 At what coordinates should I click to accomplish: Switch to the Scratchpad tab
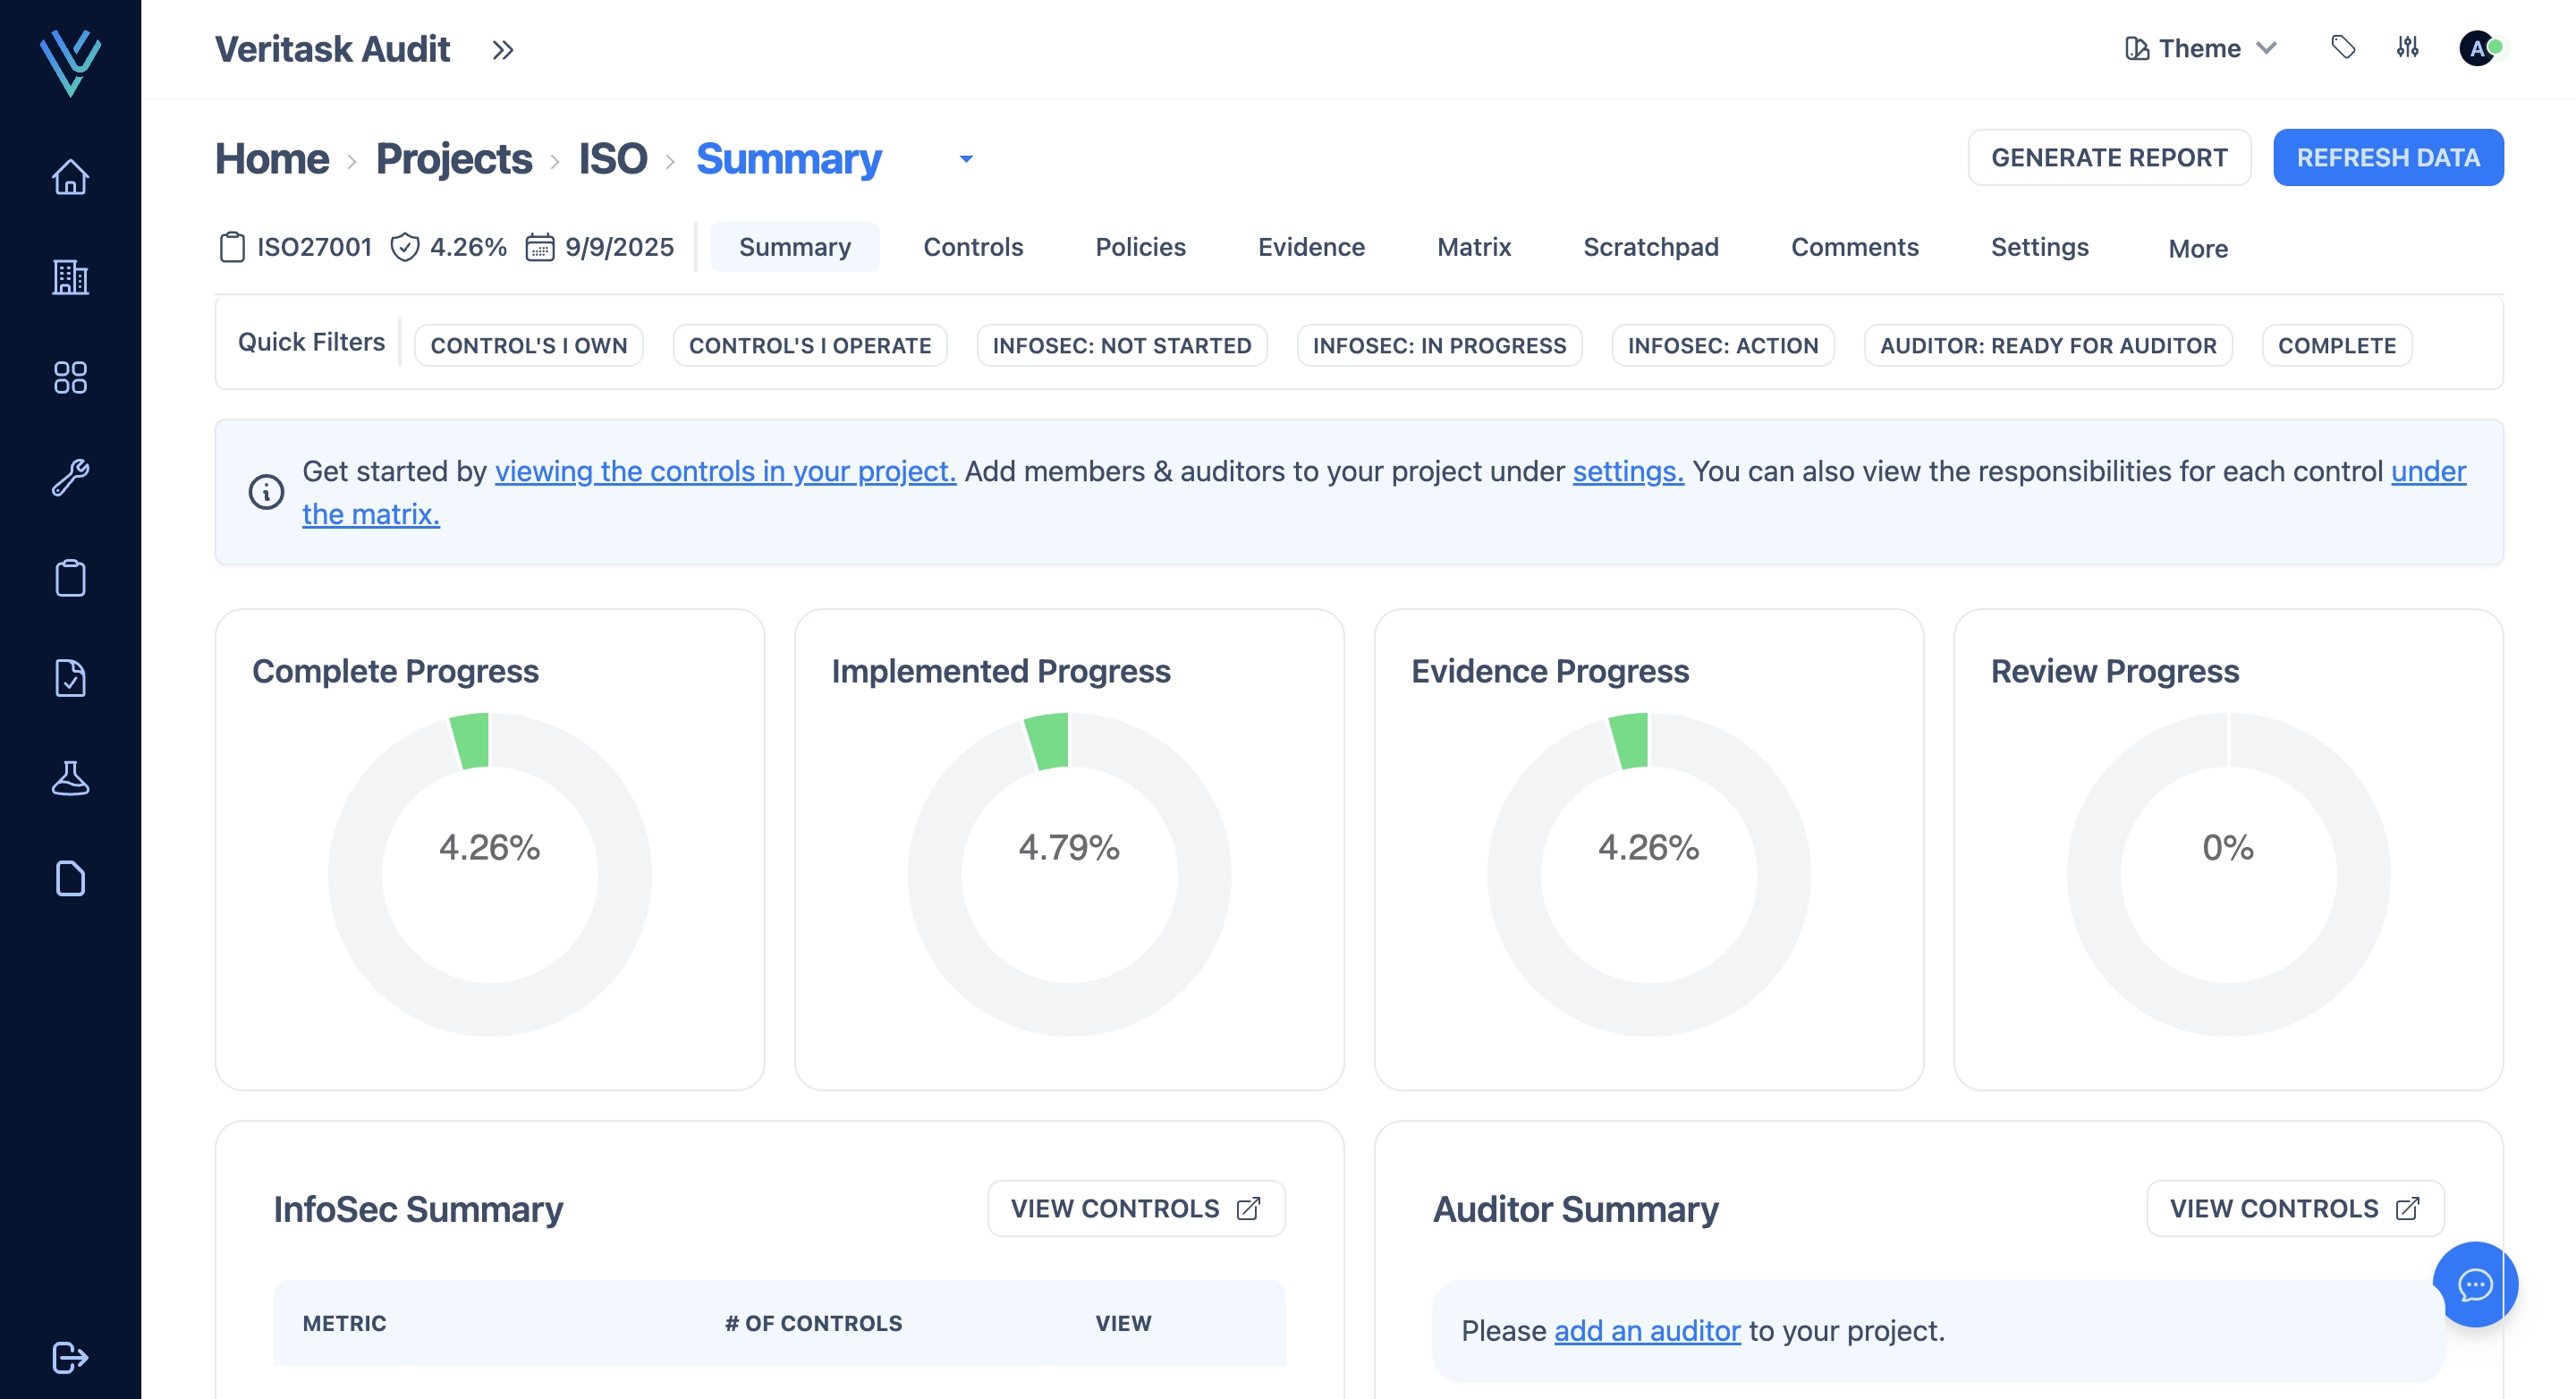coord(1651,247)
